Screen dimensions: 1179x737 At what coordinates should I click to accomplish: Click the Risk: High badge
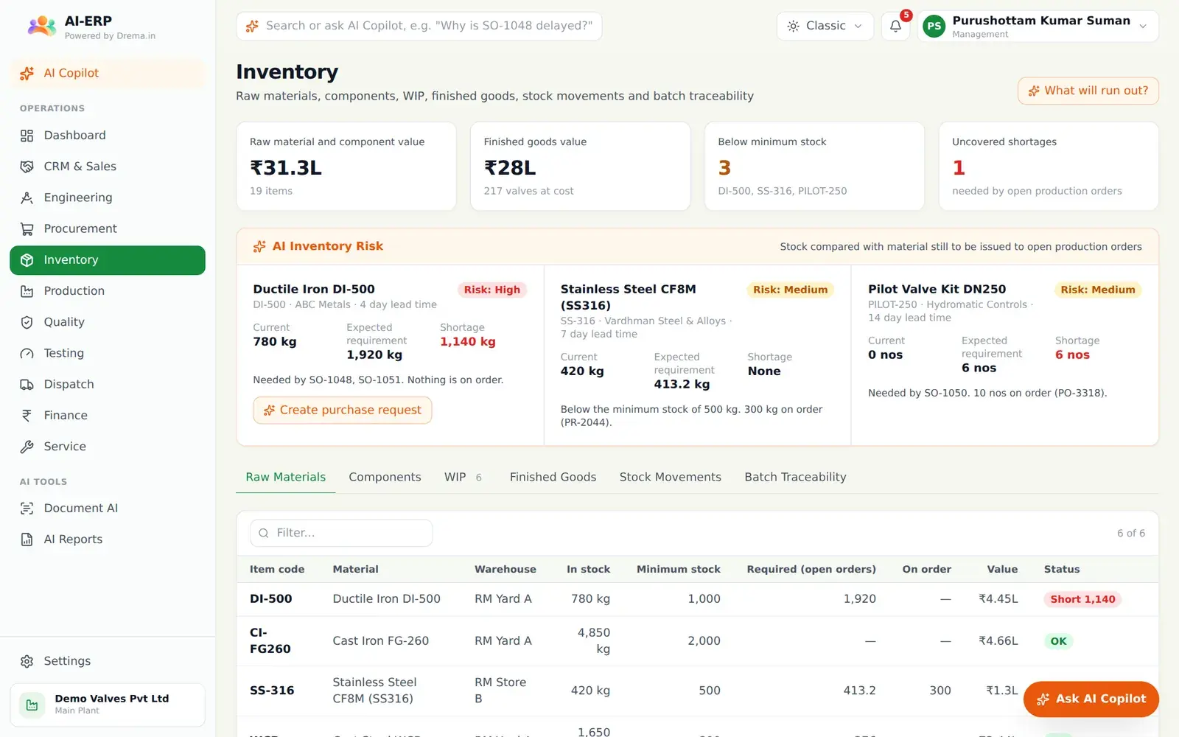(492, 290)
